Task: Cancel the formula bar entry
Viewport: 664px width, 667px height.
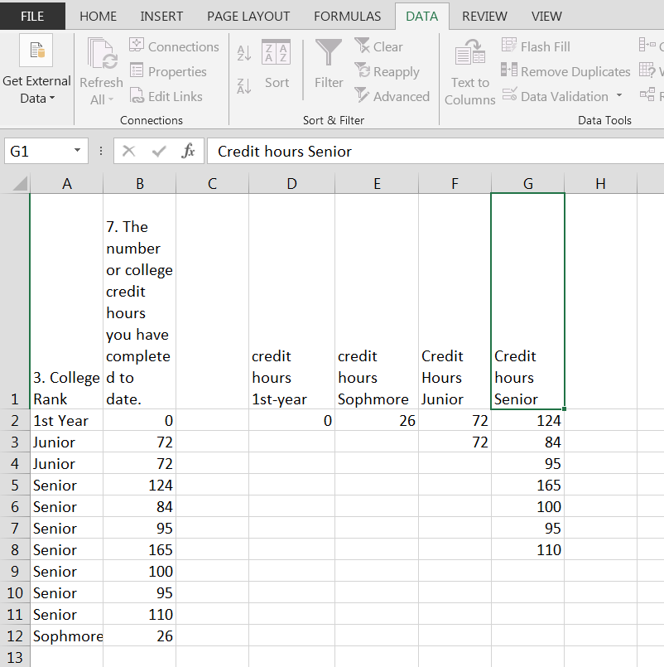Action: (128, 151)
